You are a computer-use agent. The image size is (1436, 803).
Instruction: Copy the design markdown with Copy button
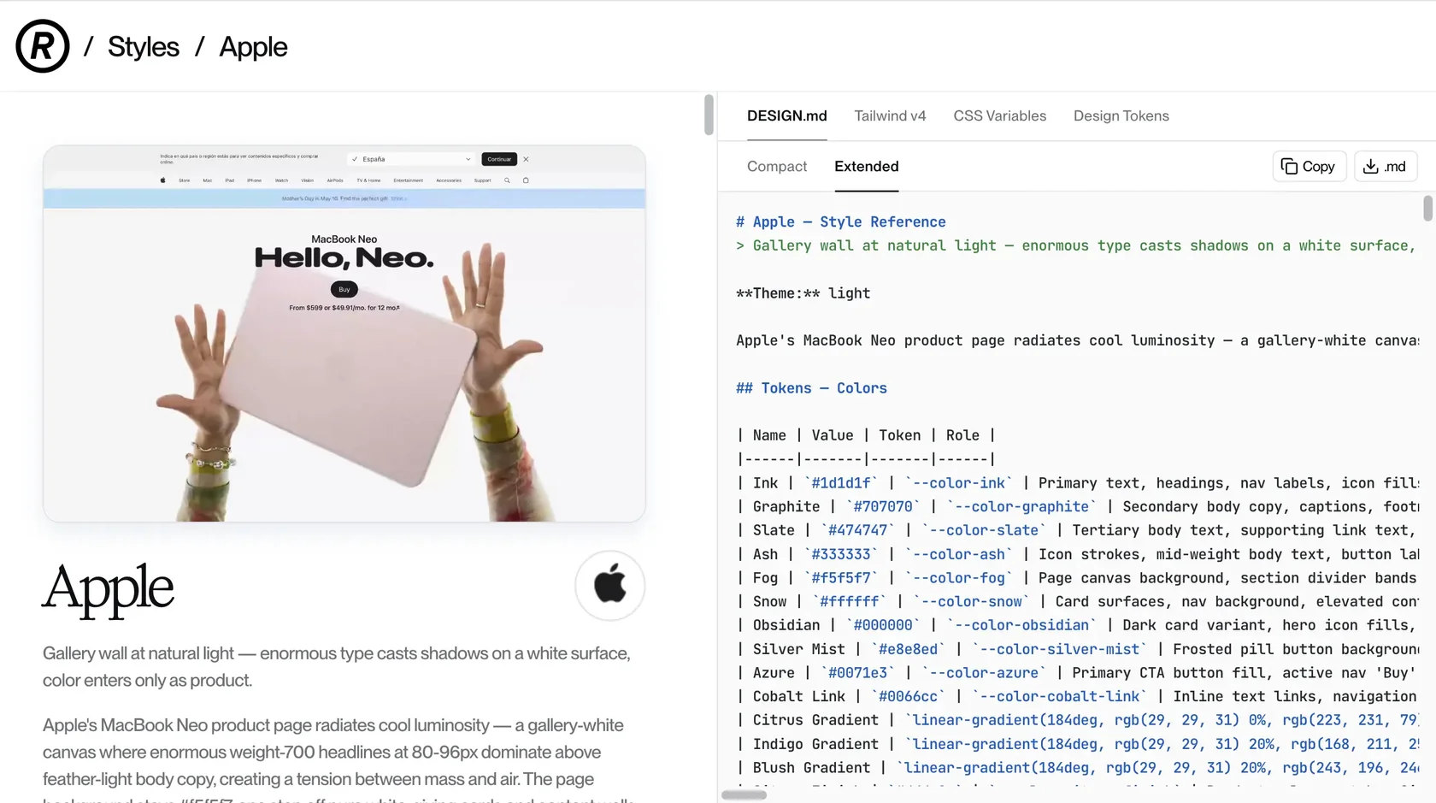click(x=1309, y=167)
